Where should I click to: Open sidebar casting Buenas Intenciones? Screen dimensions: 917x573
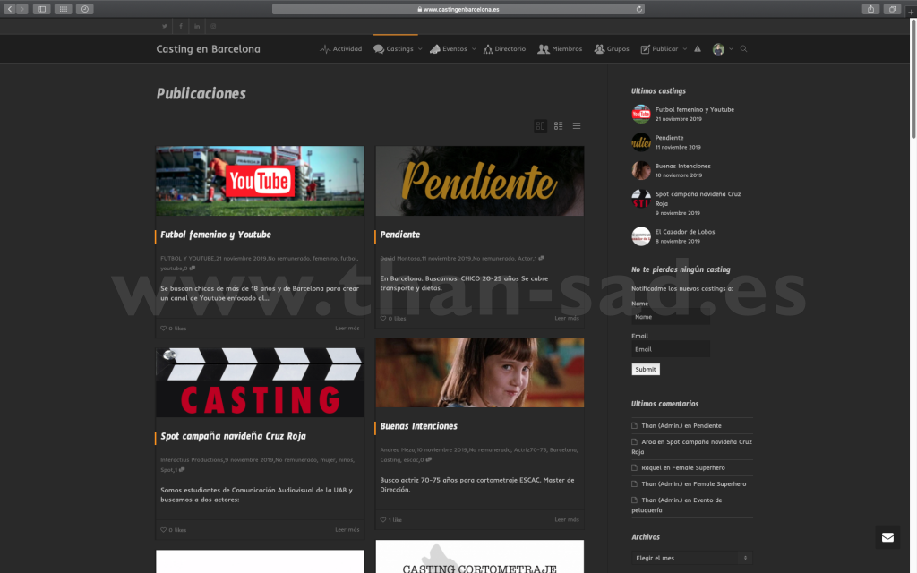point(683,166)
